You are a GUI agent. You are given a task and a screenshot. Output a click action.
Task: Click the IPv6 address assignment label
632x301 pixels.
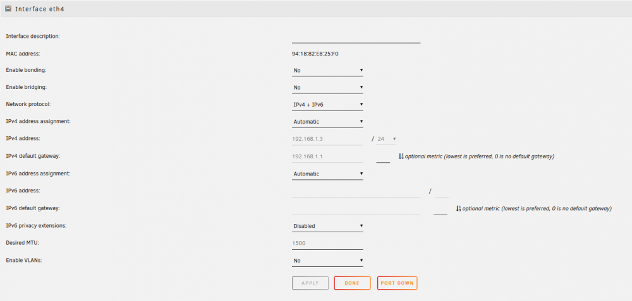pyautogui.click(x=39, y=174)
